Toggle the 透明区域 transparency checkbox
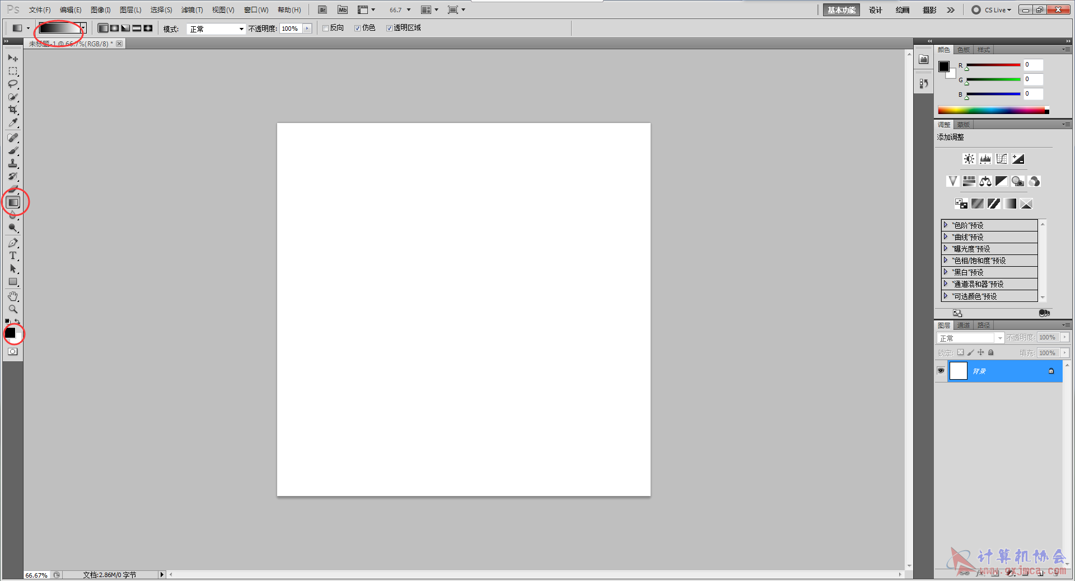 pos(389,28)
